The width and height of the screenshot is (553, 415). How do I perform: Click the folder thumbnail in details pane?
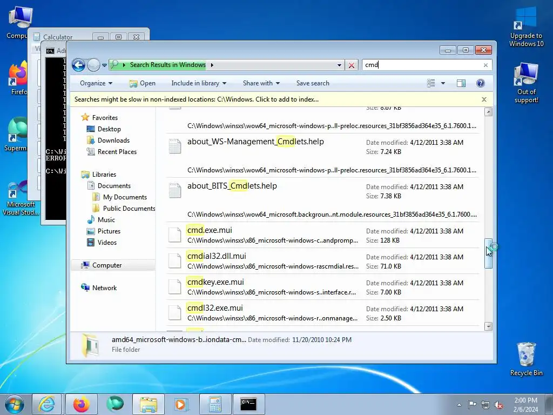tap(91, 345)
